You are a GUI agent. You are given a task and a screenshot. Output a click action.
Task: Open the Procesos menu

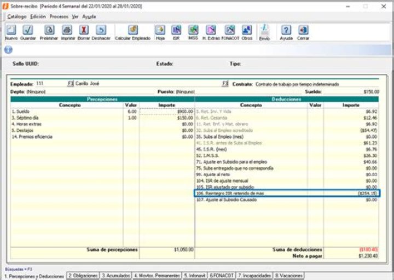pos(59,16)
